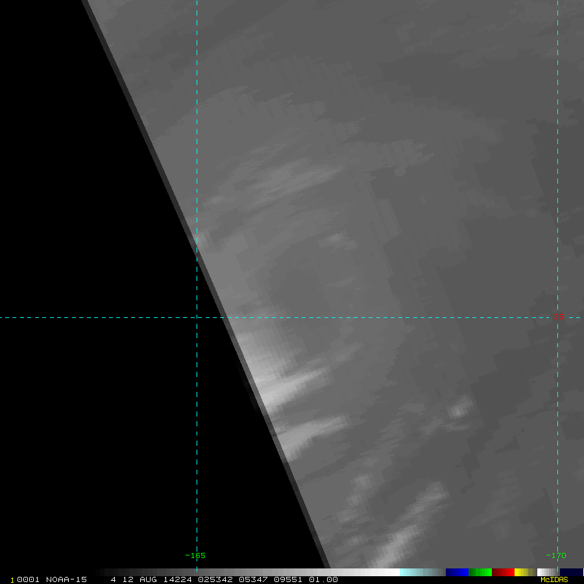Click the McIDAS label in yellow

[x=554, y=579]
